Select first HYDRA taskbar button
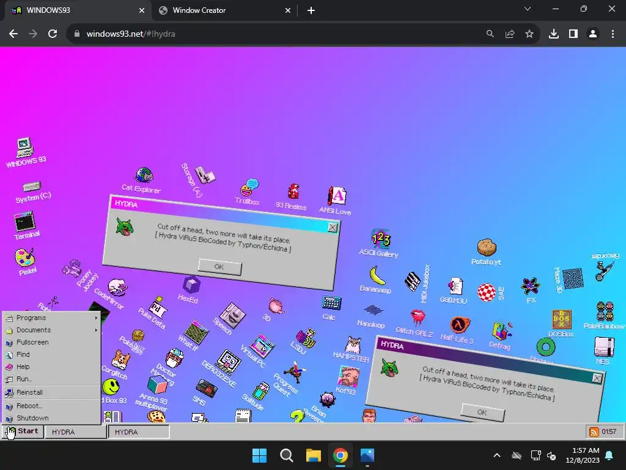The image size is (626, 470). pyautogui.click(x=75, y=432)
